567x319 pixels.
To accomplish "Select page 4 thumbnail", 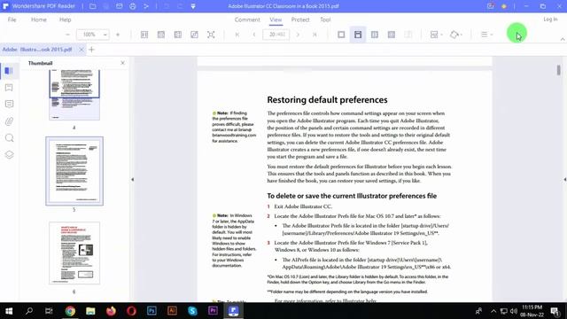I will [x=74, y=95].
